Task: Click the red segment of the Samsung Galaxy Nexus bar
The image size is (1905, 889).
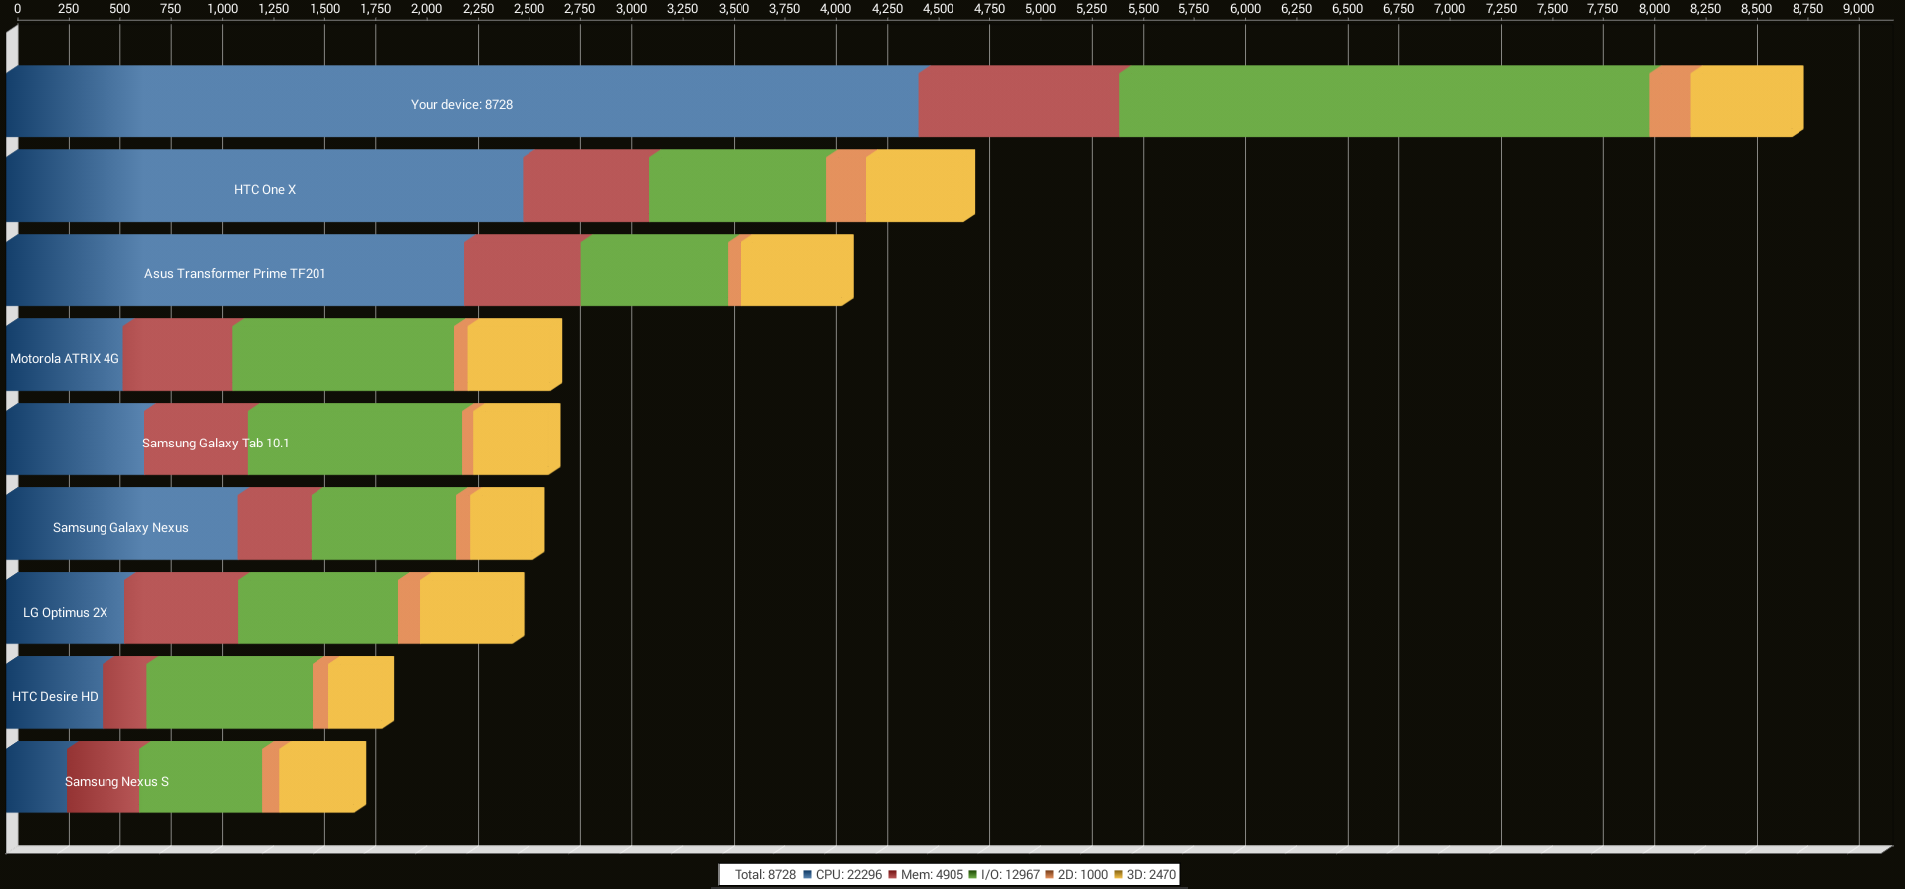Action: (x=274, y=524)
